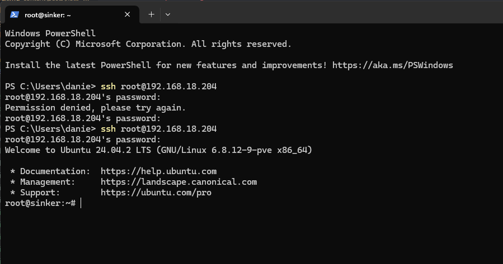The width and height of the screenshot is (503, 264).
Task: Open a new tab with the plus icon
Action: tap(151, 15)
